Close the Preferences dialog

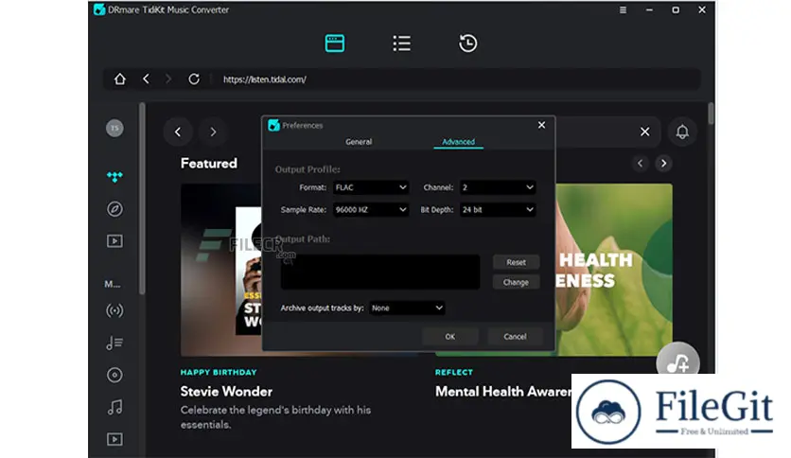[541, 125]
